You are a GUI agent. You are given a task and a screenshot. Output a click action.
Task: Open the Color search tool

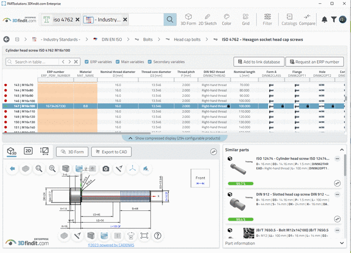[x=227, y=19]
